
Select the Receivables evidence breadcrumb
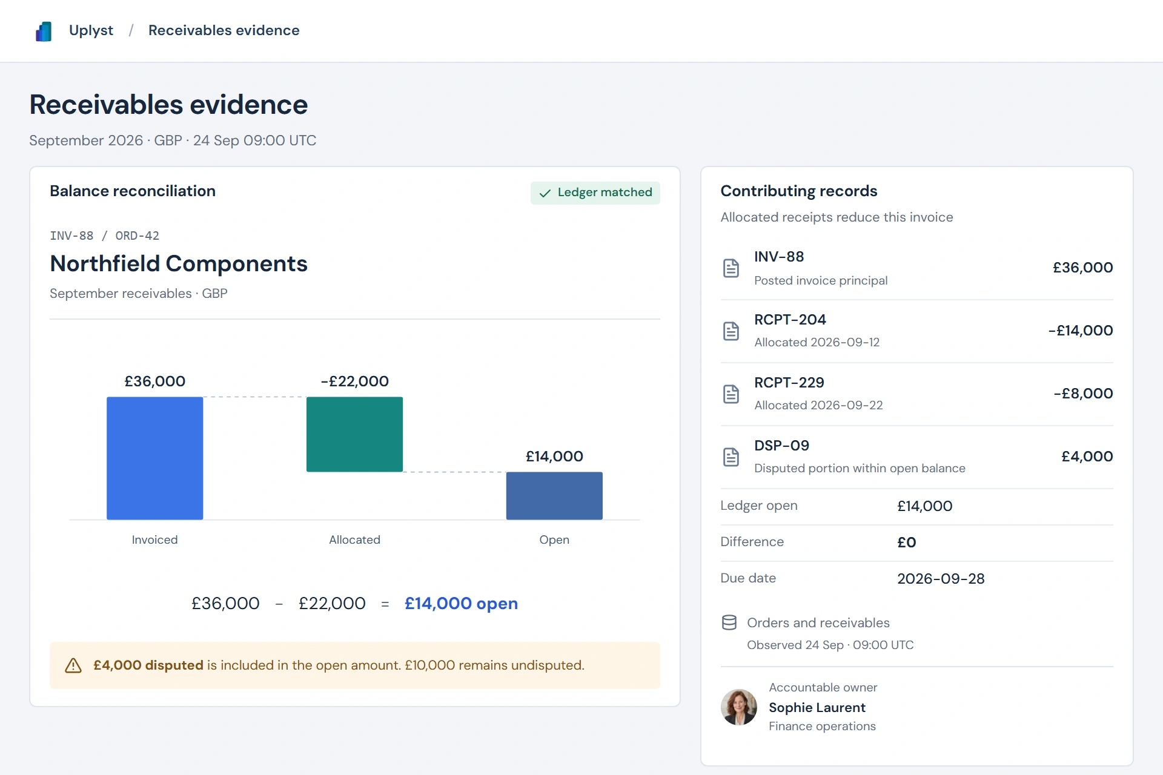224,30
